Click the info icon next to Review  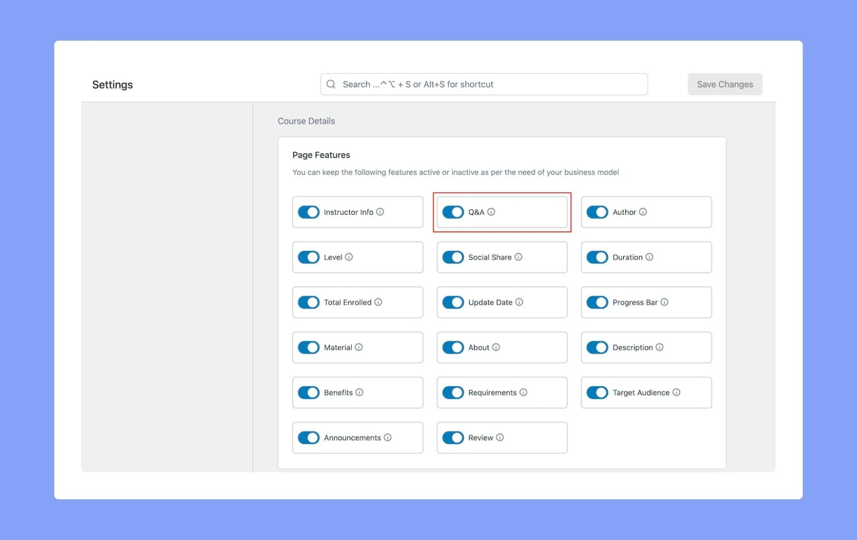coord(500,438)
